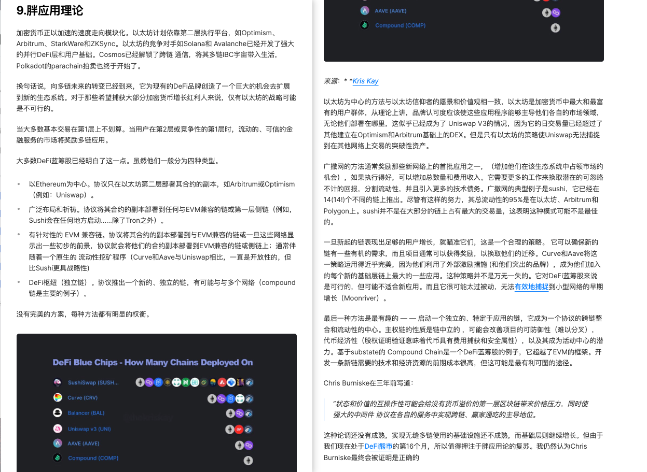Click the Uniswap v3 (UNI) label

coord(89,429)
